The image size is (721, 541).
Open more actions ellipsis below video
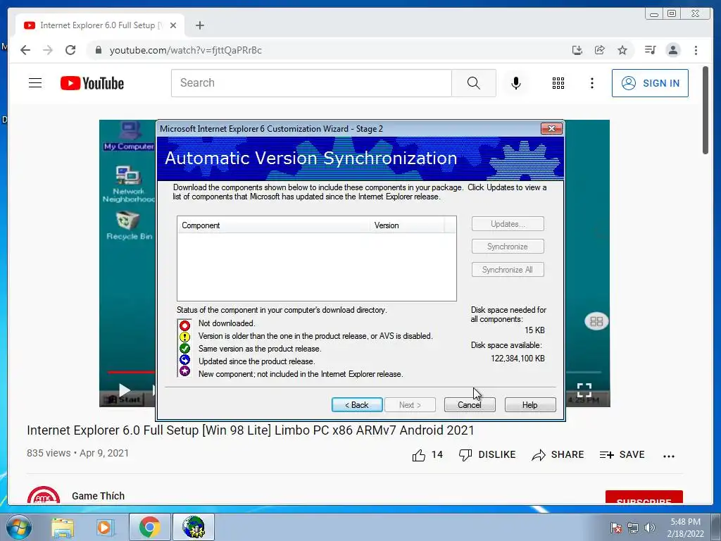pos(669,456)
